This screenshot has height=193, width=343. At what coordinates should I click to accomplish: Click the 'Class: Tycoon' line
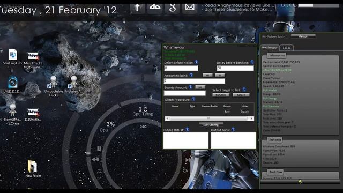click(x=272, y=78)
